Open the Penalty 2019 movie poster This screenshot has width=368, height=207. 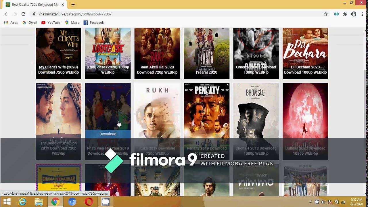point(207,121)
